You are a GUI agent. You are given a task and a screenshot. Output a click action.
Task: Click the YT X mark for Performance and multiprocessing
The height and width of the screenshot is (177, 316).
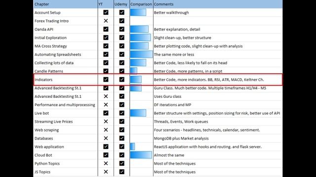click(106, 105)
